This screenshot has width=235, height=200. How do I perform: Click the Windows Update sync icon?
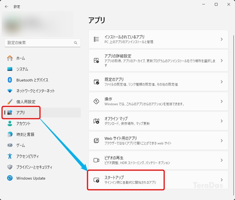click(10, 178)
